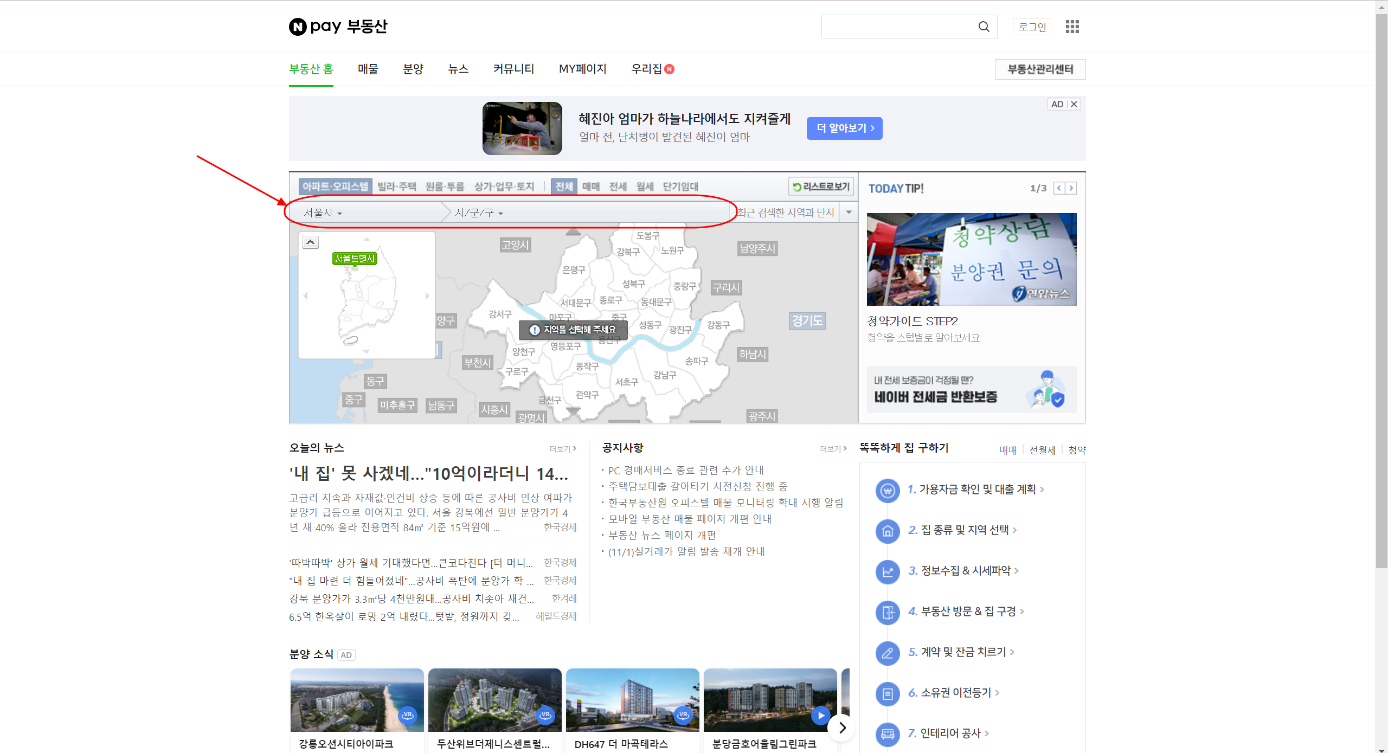Viewport: 1388px width, 753px height.
Task: Select 매매 transaction type filter
Action: click(591, 186)
